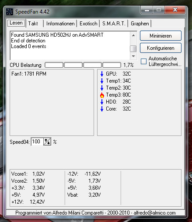
Task: Click the Konfigurieren button
Action: (x=161, y=48)
